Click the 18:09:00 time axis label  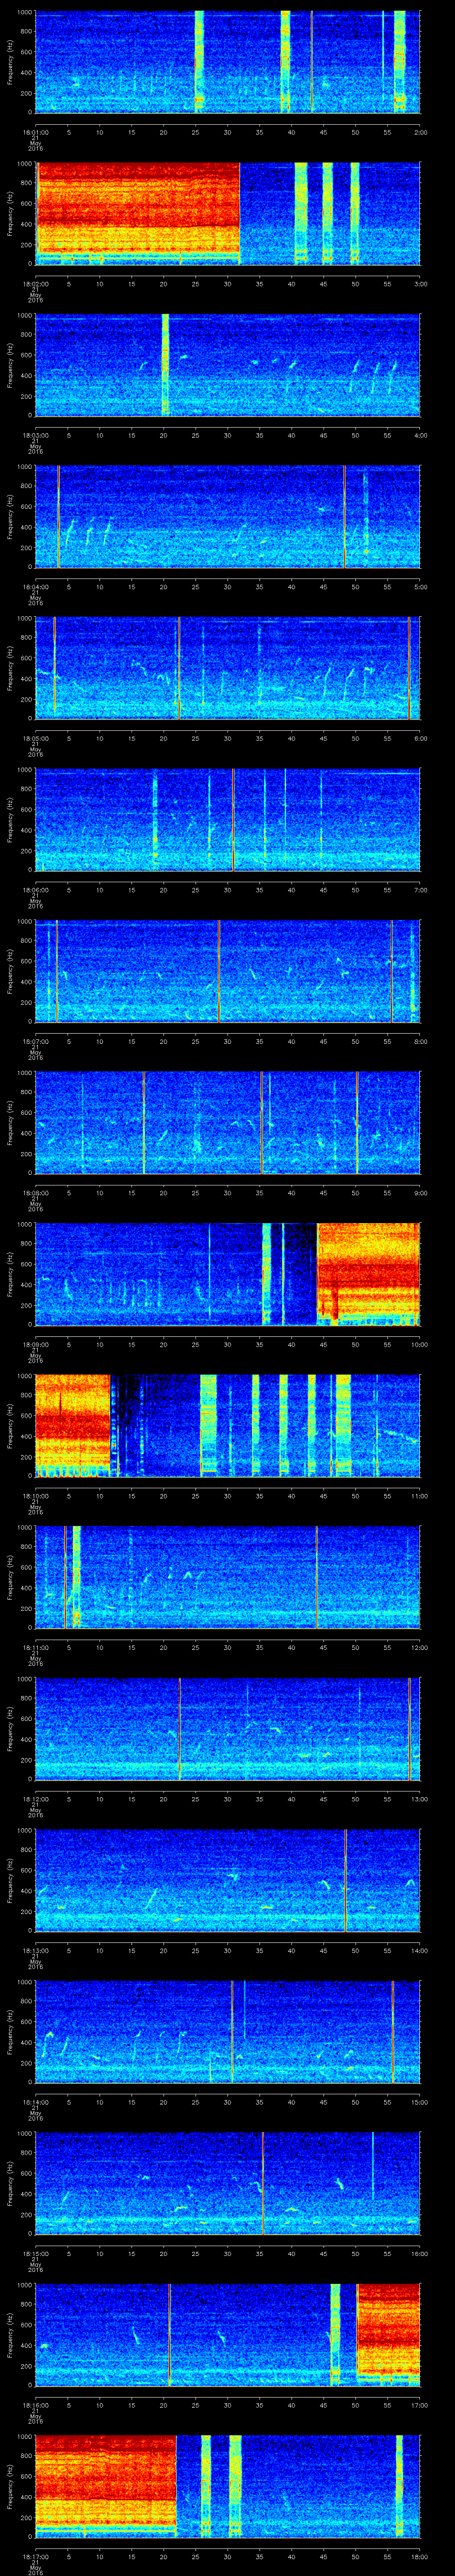click(36, 1344)
